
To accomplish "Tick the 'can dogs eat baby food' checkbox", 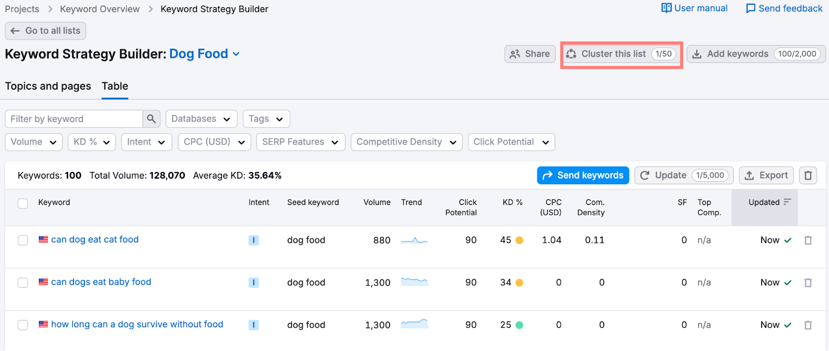I will pos(23,283).
